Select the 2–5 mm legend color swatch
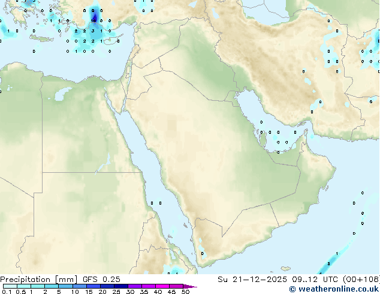This screenshot has width=380, height=294. (x=52, y=286)
